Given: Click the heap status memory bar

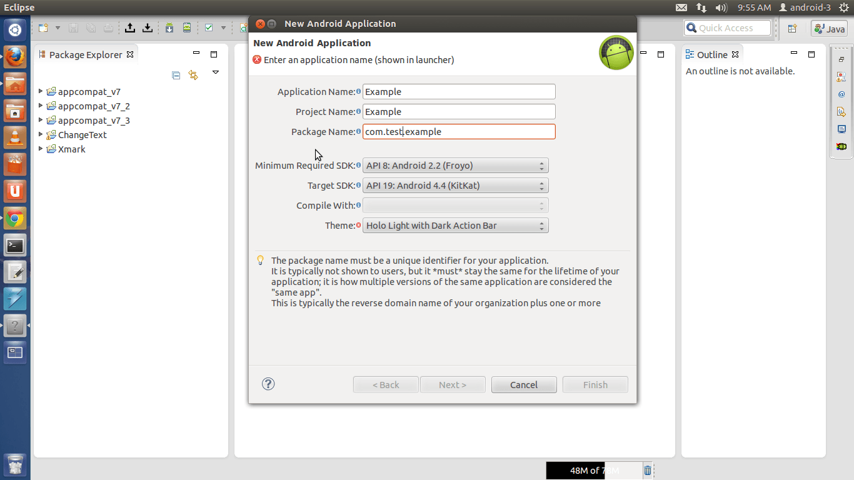Looking at the screenshot, I should point(594,471).
